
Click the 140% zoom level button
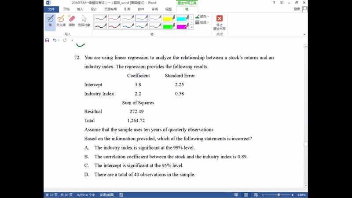[302, 194]
